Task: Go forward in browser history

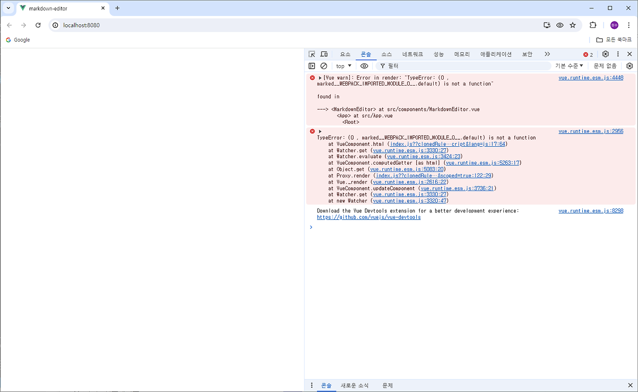Action: tap(23, 25)
